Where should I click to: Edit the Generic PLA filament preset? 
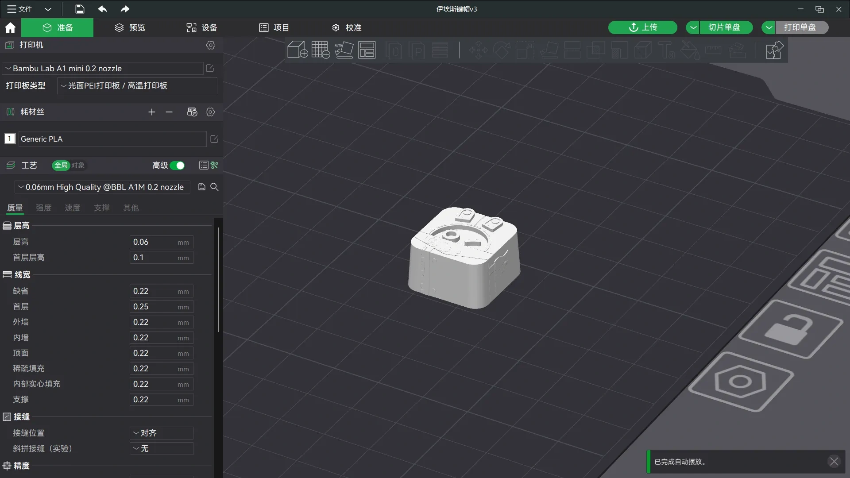[214, 139]
